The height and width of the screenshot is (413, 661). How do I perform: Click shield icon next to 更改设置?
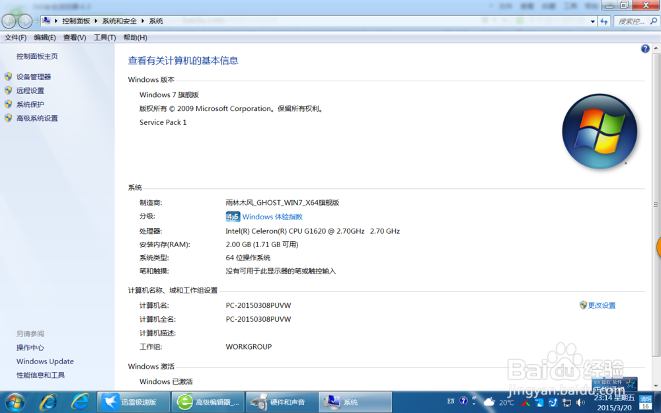tap(583, 305)
